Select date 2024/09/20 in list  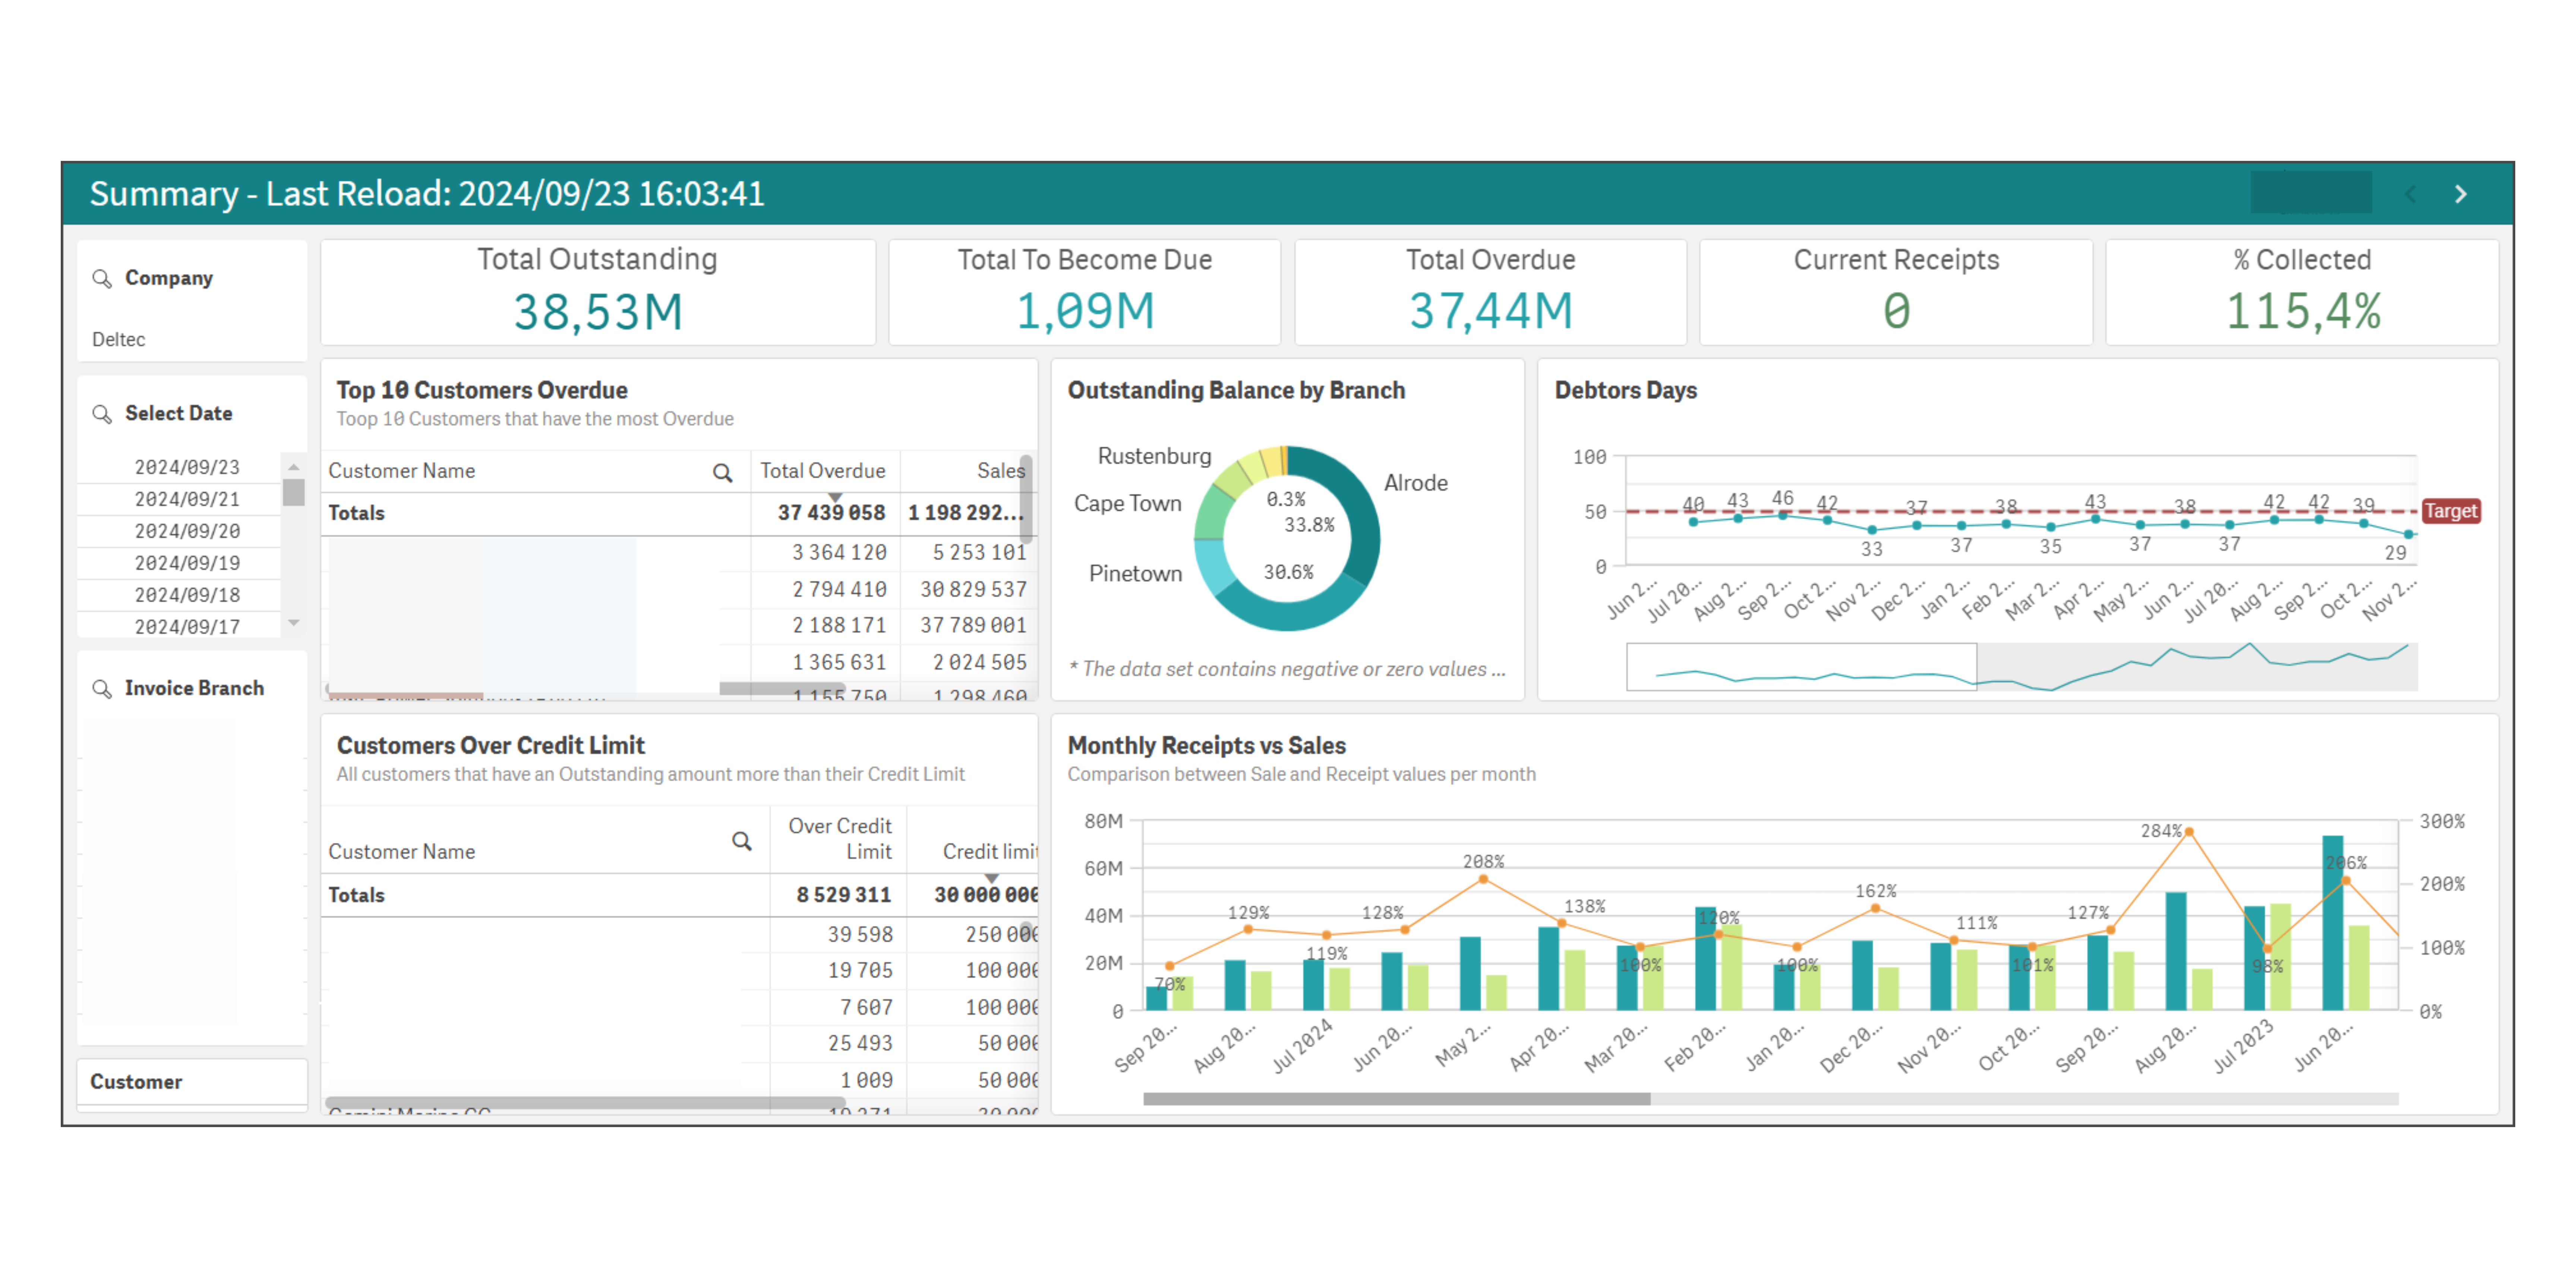[x=187, y=531]
